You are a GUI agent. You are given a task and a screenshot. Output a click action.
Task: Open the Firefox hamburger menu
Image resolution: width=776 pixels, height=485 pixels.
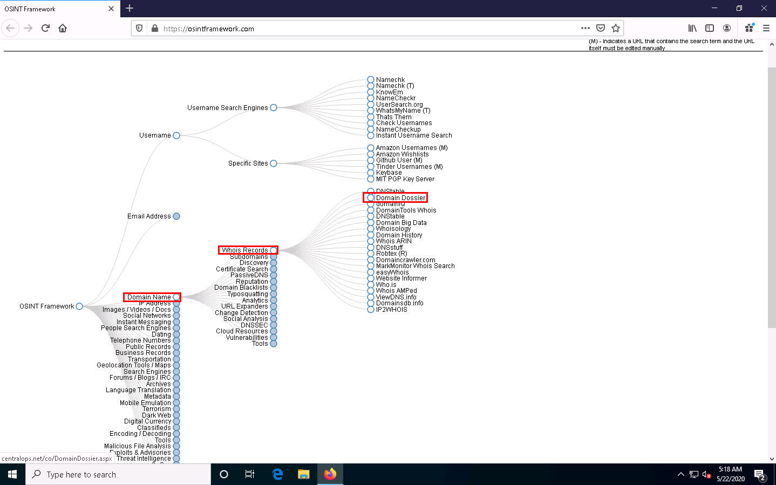[766, 28]
